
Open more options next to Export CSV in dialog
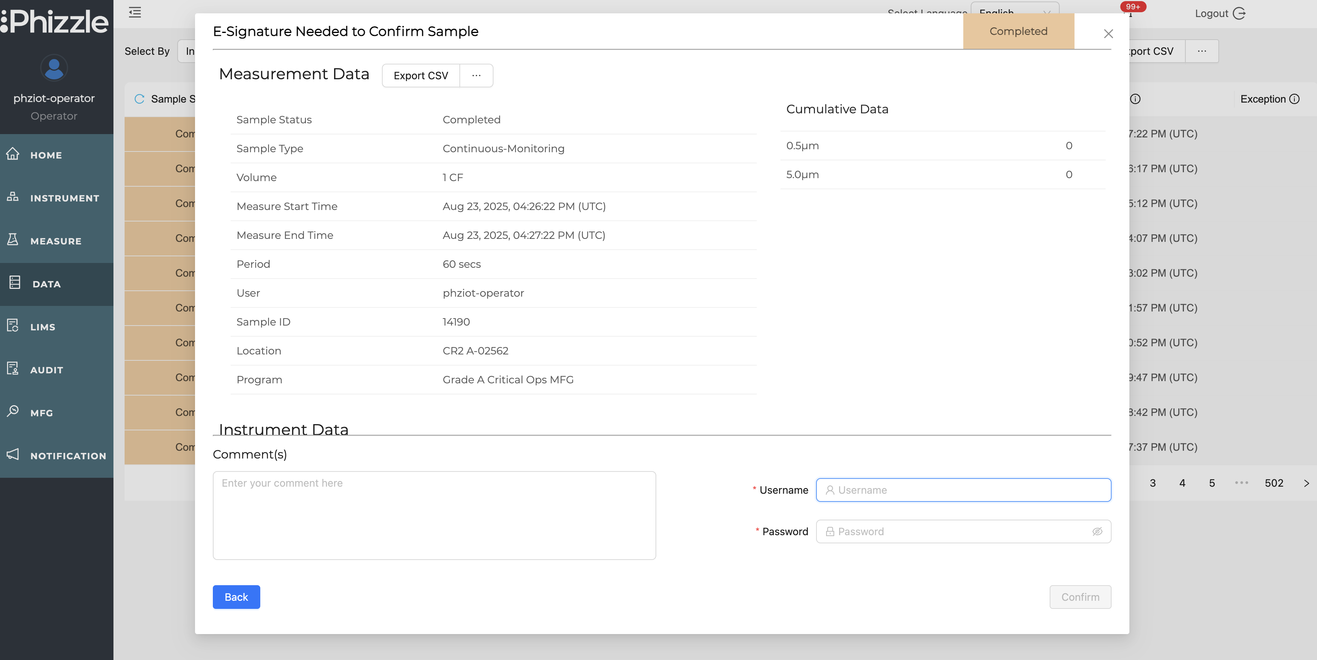[x=476, y=76]
